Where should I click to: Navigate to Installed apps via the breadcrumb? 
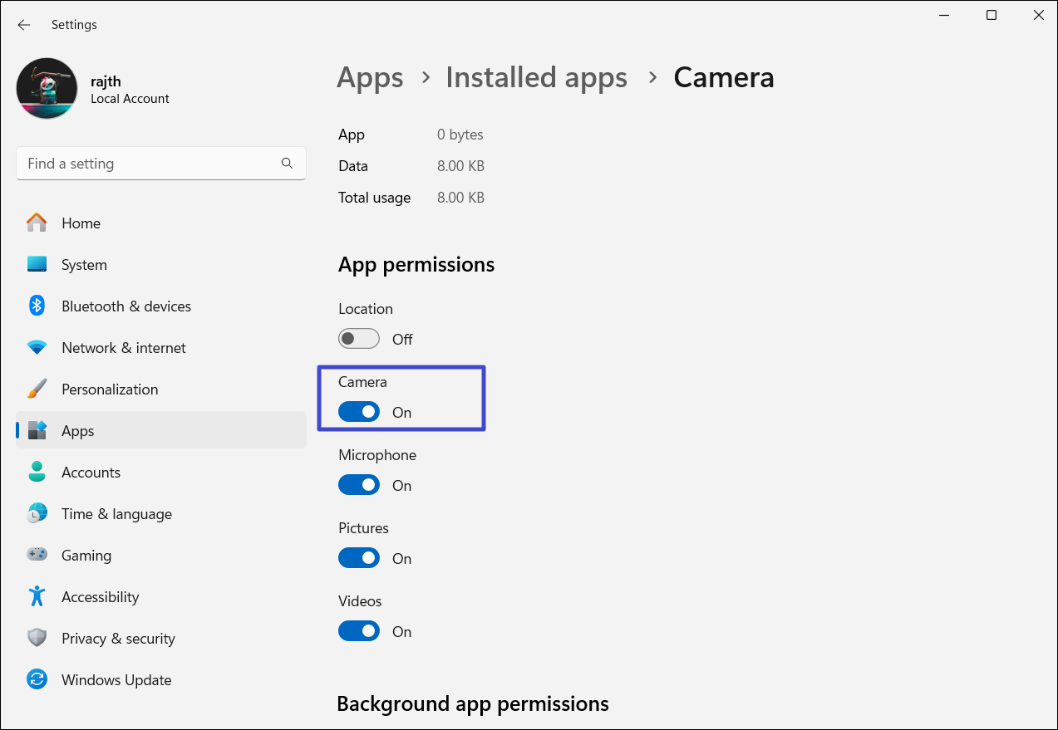[536, 77]
